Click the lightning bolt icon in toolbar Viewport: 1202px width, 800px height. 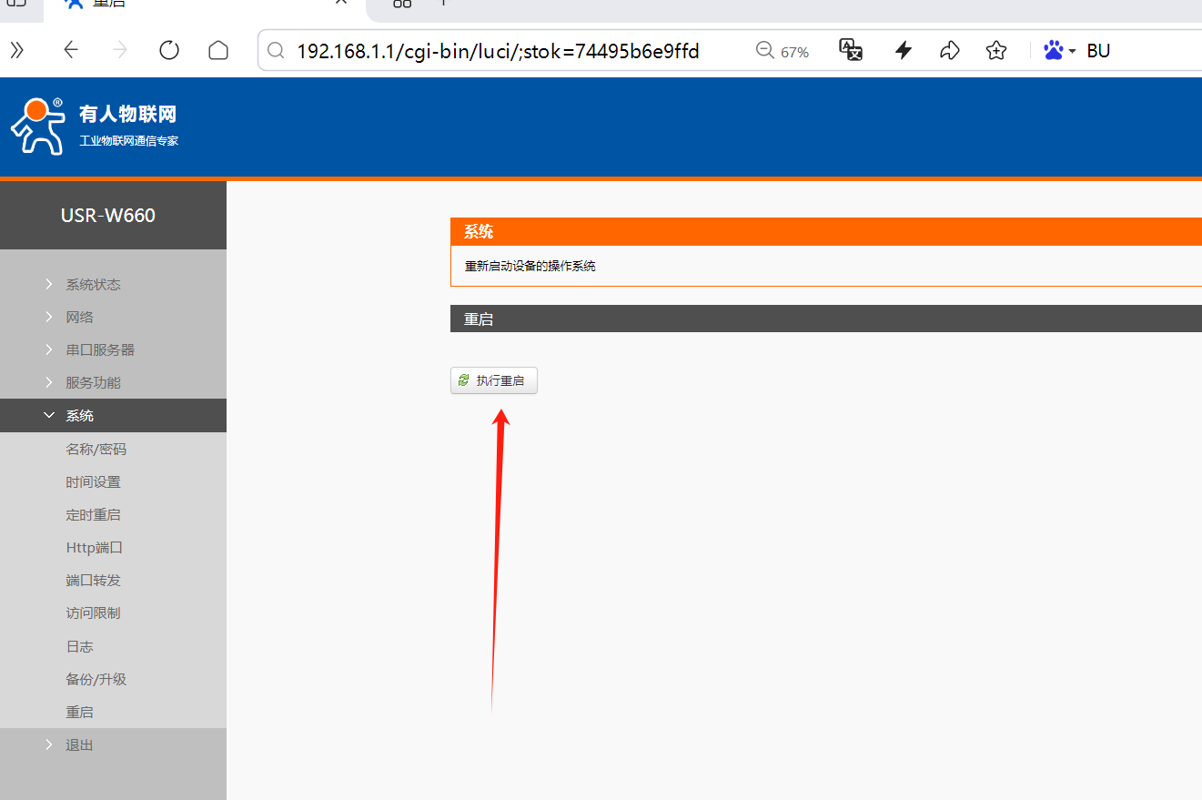904,51
